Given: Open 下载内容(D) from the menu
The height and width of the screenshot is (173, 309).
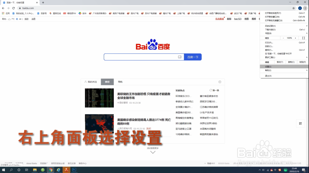Looking at the screenshot, I should 284,30.
